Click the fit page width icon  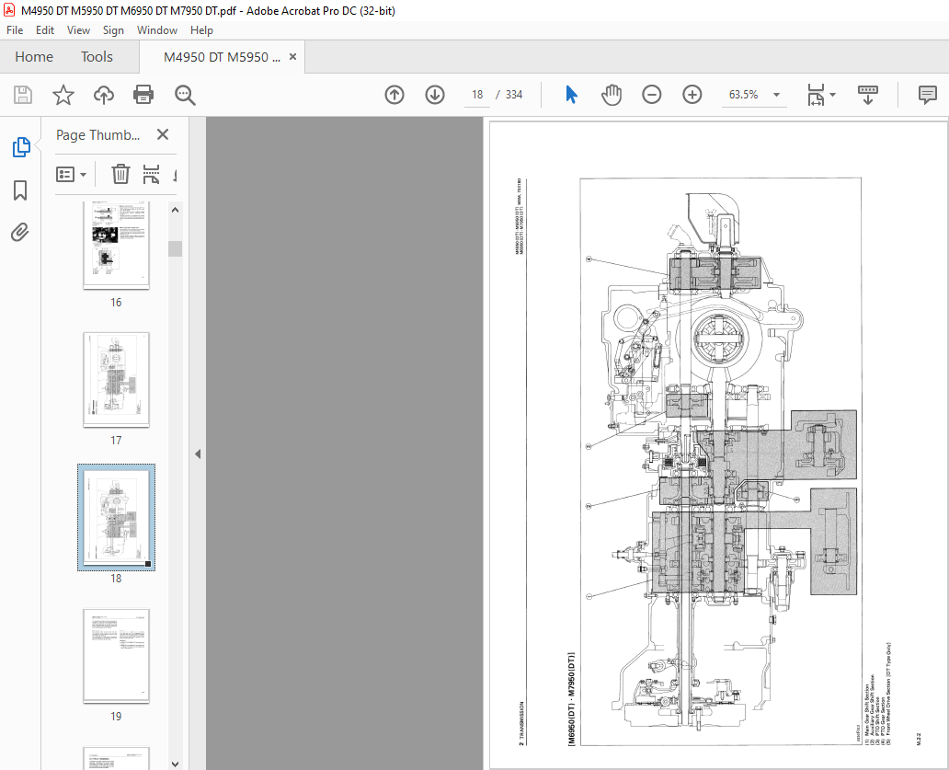pos(816,95)
